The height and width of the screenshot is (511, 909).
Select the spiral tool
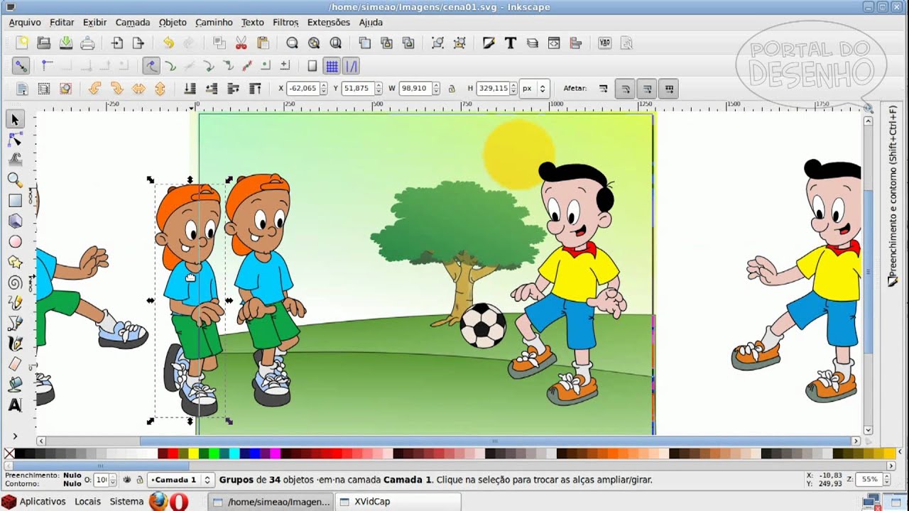coord(16,282)
